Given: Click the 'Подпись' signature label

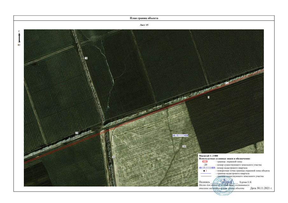Looking at the screenshot, I should [204, 182].
